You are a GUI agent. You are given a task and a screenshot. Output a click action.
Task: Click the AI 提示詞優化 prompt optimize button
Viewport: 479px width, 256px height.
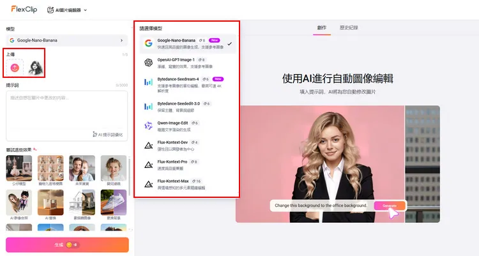point(107,135)
